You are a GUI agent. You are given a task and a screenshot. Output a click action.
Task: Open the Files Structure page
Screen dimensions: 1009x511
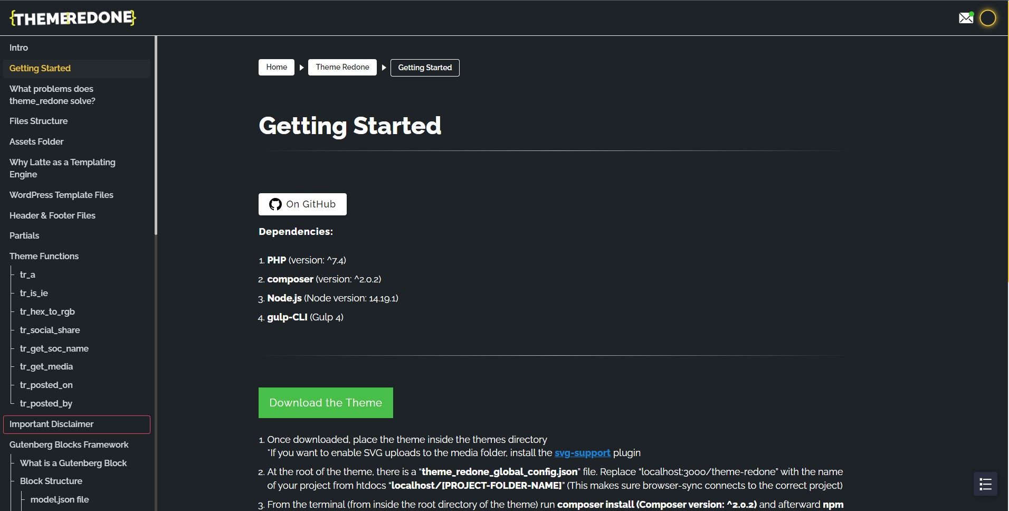click(39, 121)
